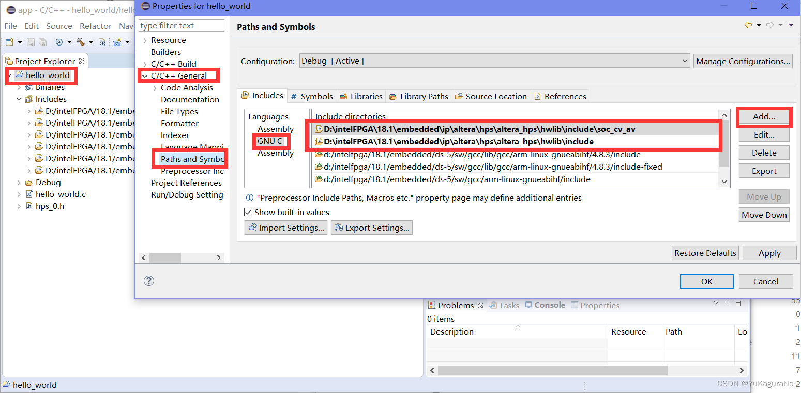Click the New C project toolbar icon

coord(117,42)
